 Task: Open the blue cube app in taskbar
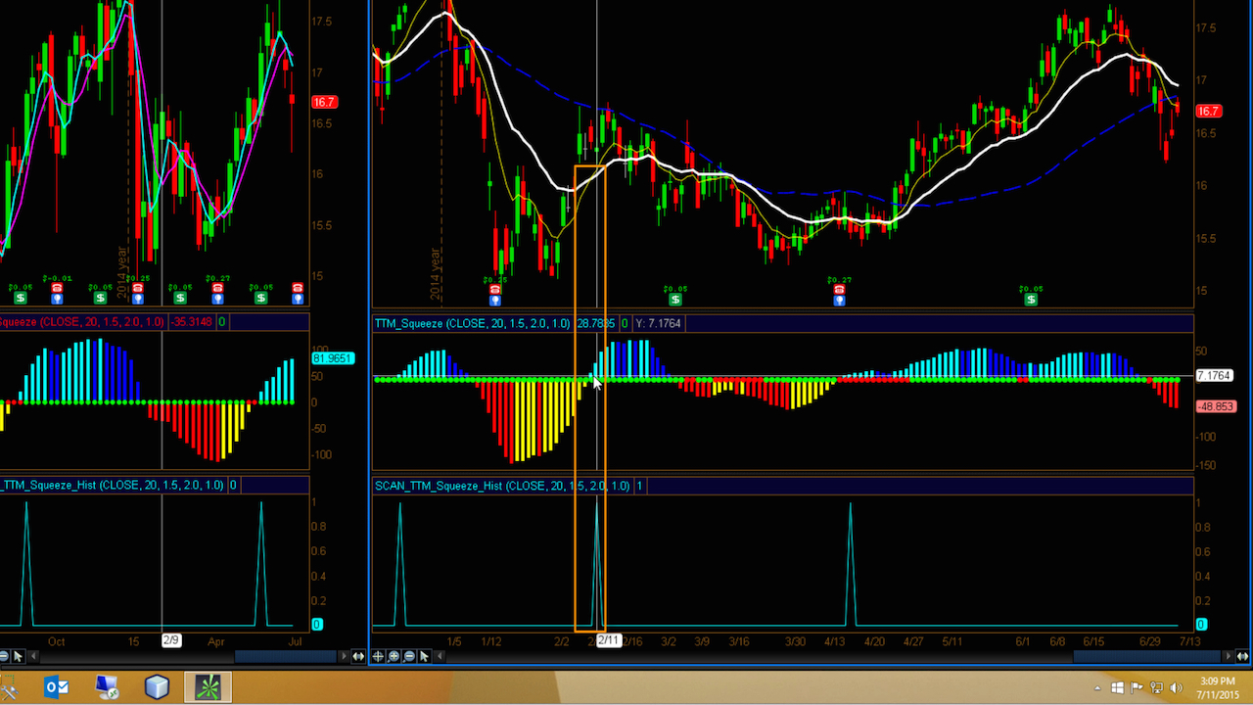tap(157, 687)
